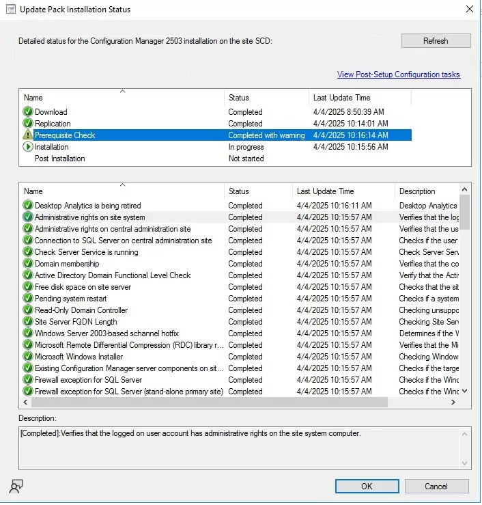Sort the lower list by Status column header

pos(258,191)
